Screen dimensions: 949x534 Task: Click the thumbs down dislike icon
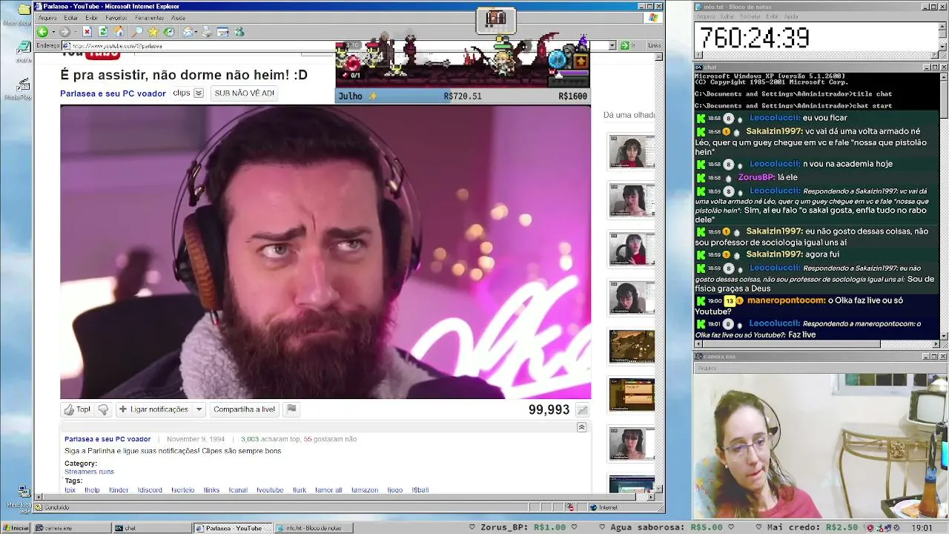[x=103, y=409]
